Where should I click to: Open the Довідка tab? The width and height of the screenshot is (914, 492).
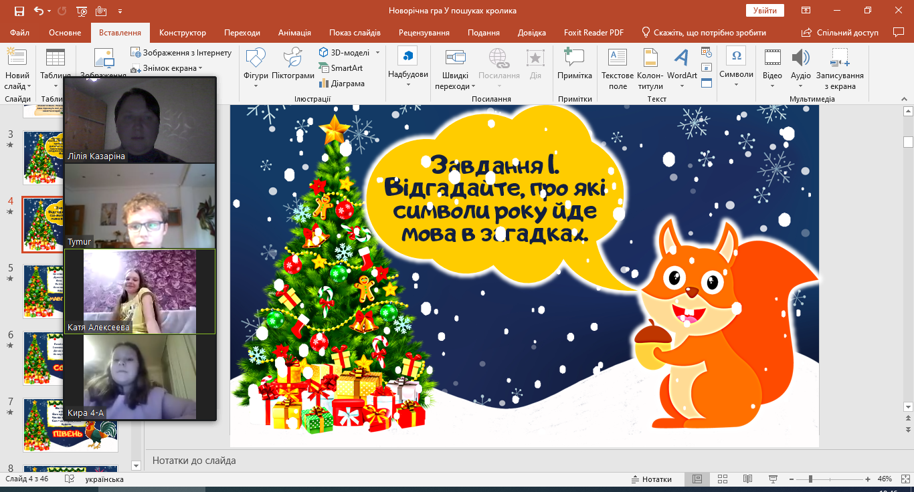tap(532, 32)
